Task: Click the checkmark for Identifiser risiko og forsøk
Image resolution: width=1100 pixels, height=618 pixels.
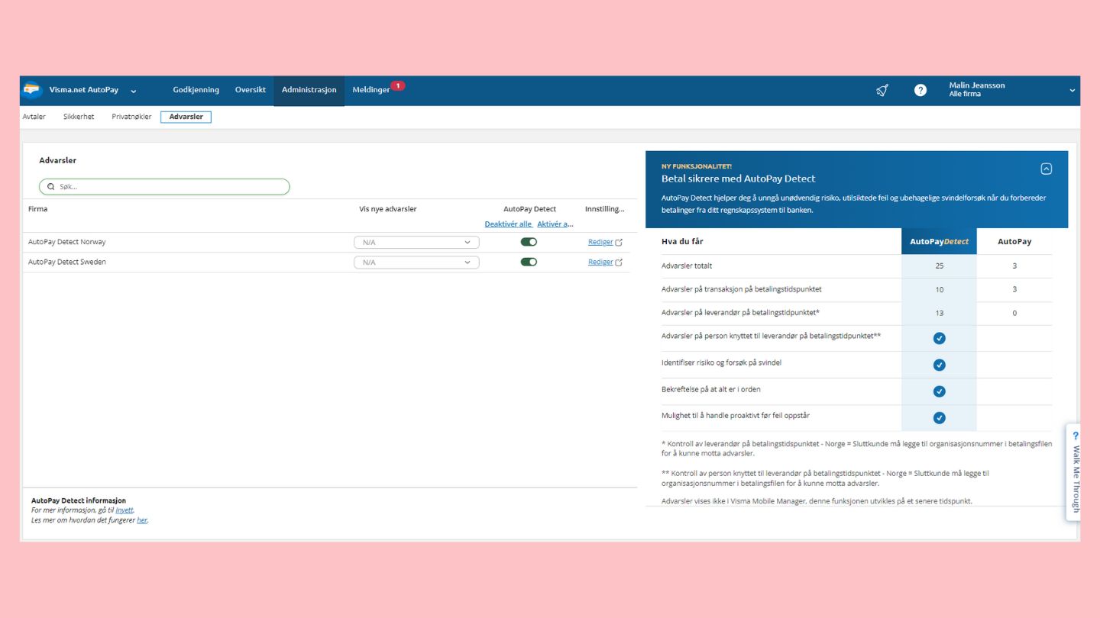Action: 940,365
